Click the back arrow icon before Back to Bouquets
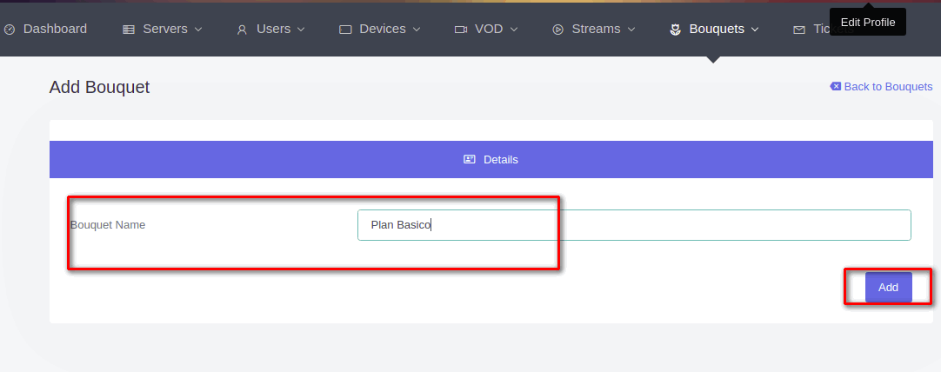The image size is (941, 372). (x=836, y=86)
